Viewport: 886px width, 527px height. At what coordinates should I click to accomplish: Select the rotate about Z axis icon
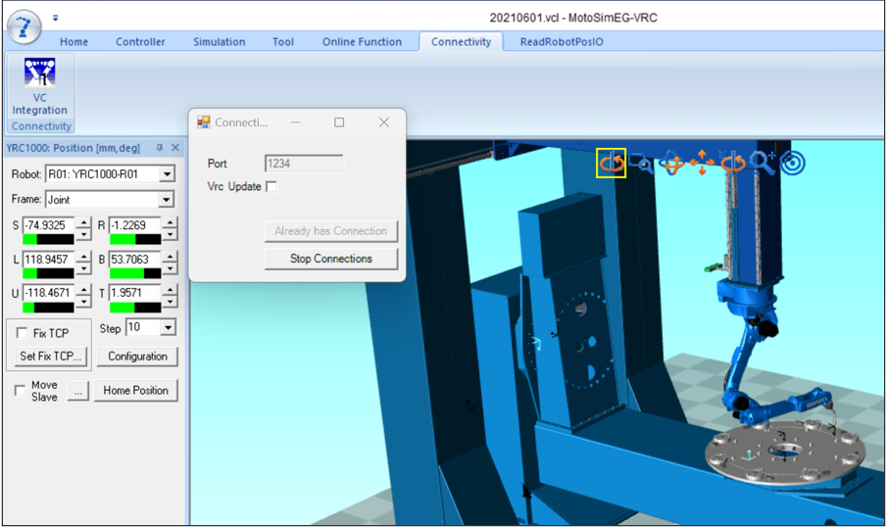[x=732, y=163]
